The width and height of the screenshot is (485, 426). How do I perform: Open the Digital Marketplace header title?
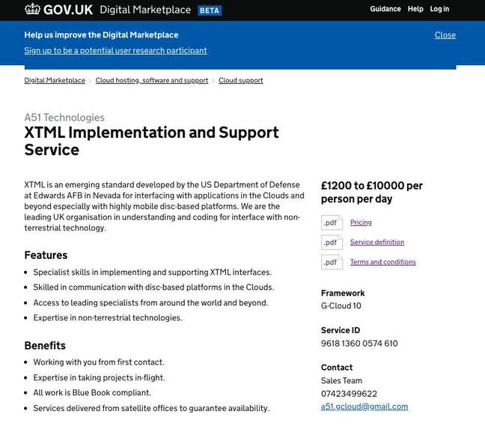145,10
